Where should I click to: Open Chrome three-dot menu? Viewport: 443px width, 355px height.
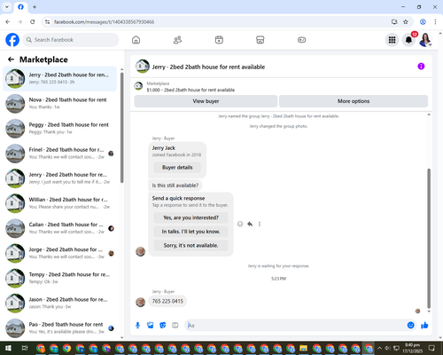435,22
